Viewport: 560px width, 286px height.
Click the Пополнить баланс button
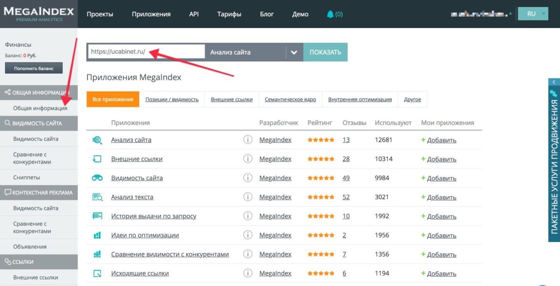(x=34, y=69)
